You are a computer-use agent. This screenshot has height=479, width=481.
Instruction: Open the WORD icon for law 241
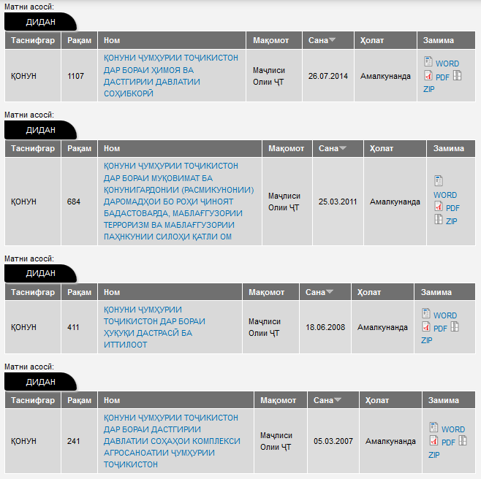click(x=433, y=427)
